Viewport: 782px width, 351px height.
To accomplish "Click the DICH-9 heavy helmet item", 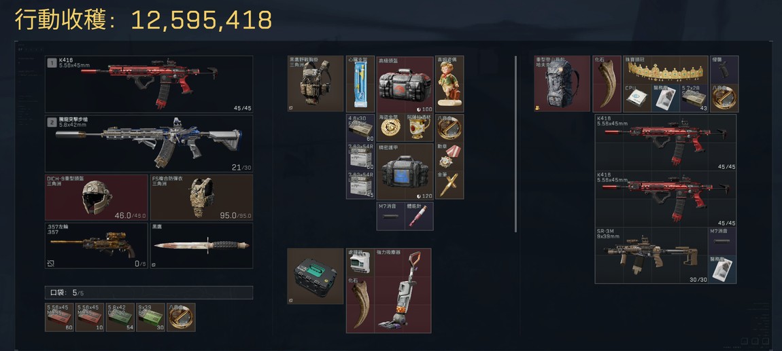I will pyautogui.click(x=97, y=197).
